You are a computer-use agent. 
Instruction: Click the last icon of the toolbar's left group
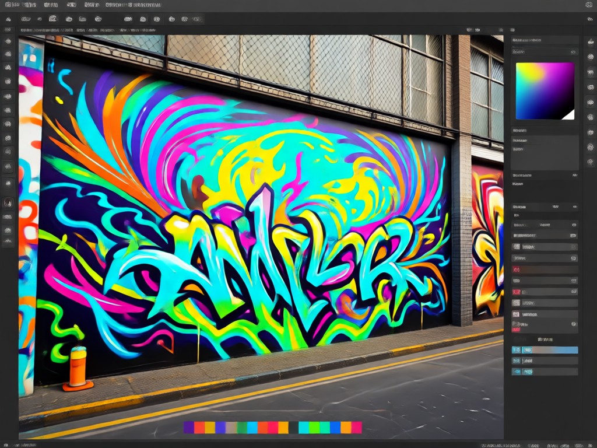[x=98, y=19]
